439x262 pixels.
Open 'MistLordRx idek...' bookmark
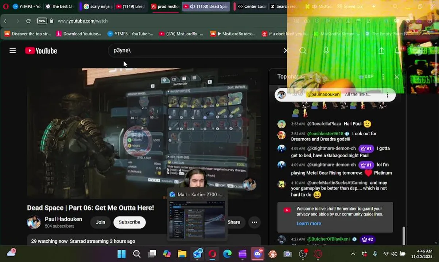point(233,34)
